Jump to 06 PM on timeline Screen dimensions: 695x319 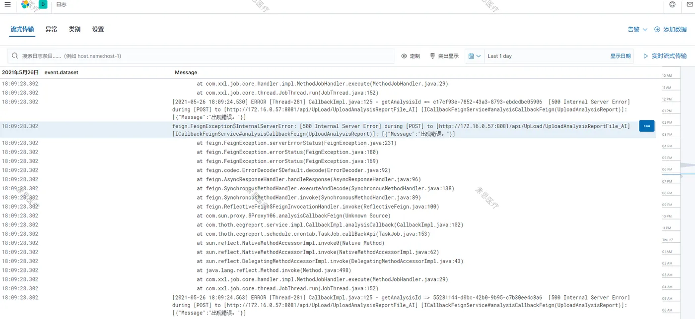point(667,169)
